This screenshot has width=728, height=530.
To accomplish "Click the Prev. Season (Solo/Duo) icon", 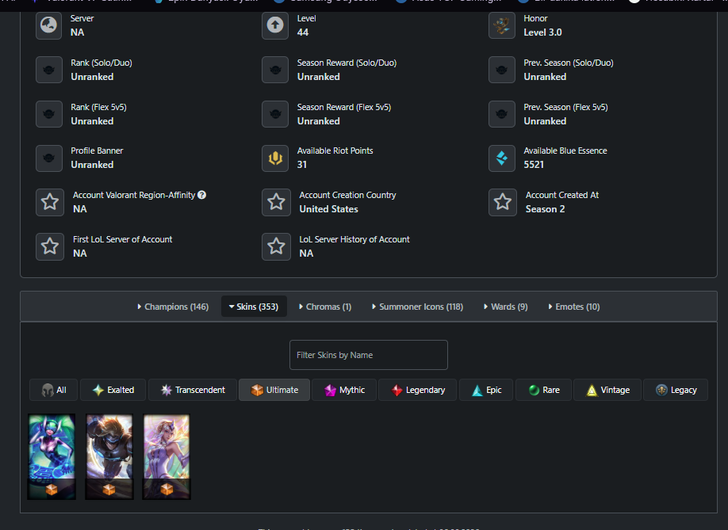I will coord(502,70).
